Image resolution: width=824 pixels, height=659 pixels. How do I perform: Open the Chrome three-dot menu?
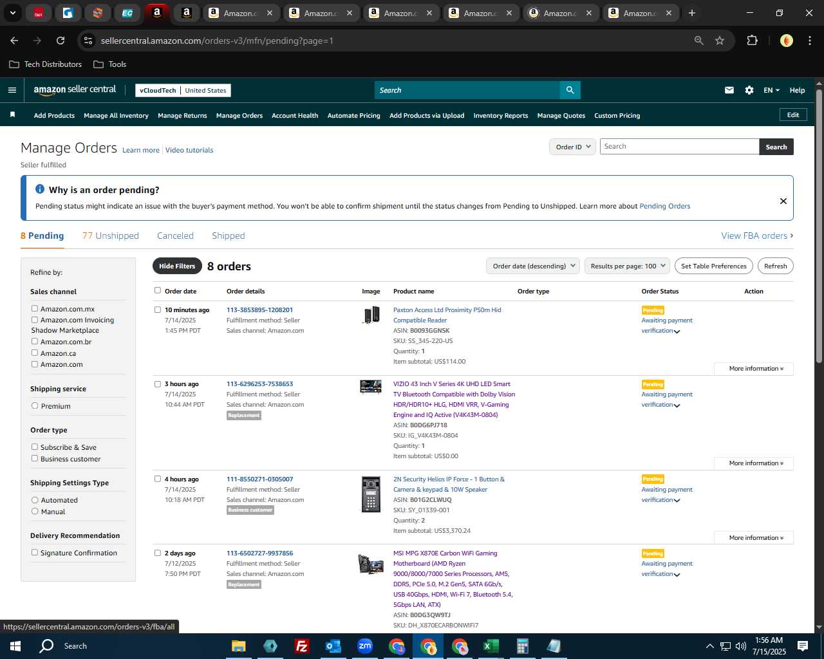[x=809, y=41]
